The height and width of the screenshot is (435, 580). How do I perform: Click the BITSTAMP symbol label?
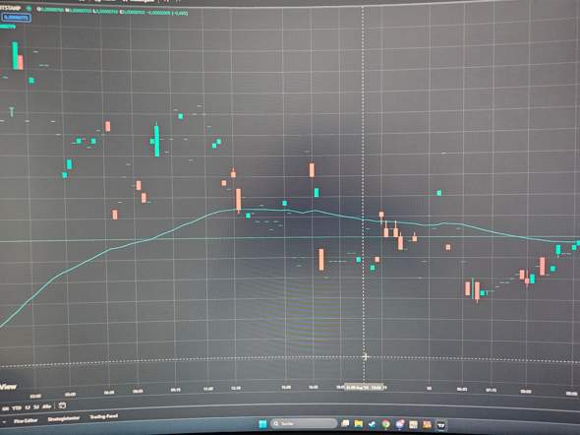point(11,8)
